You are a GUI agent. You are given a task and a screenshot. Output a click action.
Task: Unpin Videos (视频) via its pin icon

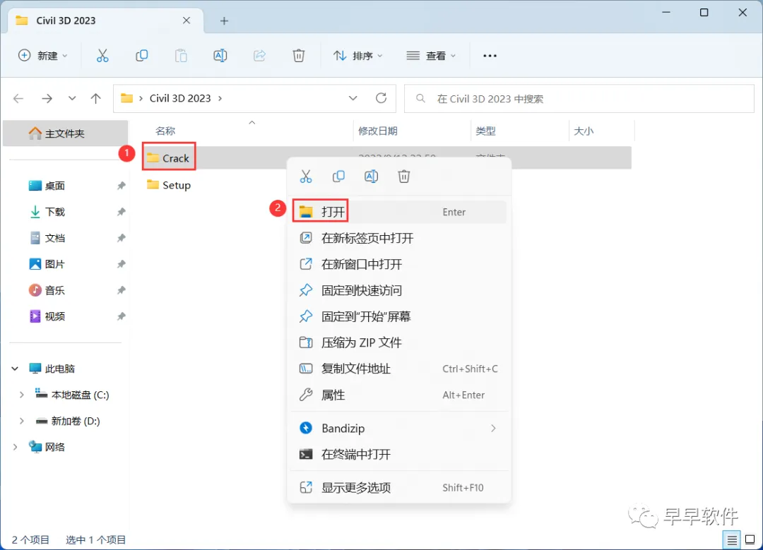(122, 316)
